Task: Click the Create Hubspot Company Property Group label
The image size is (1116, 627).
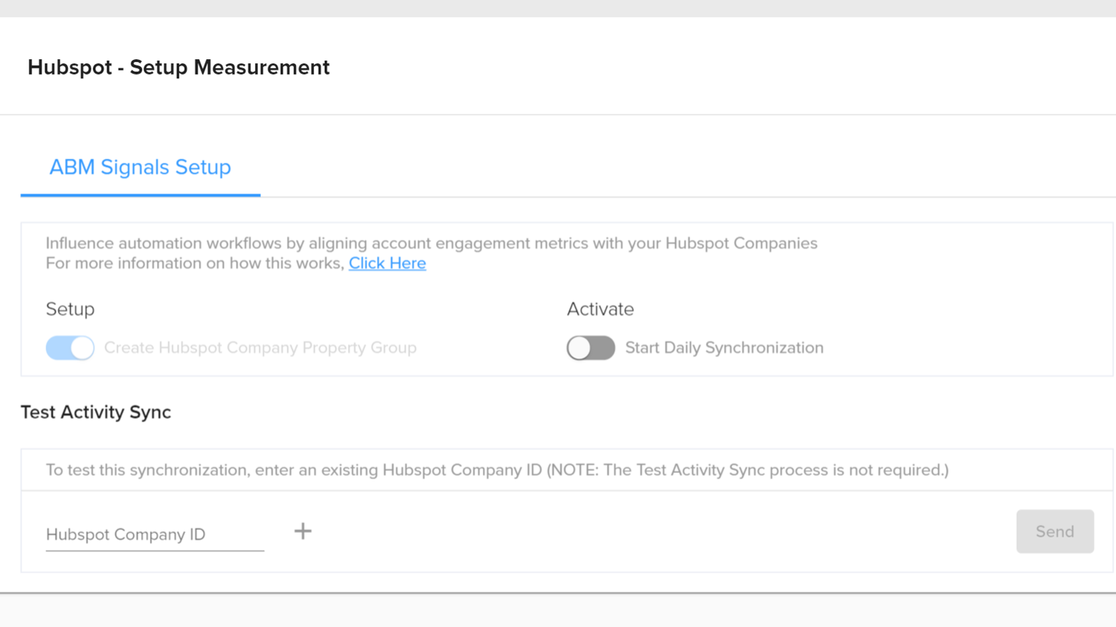Action: (260, 348)
